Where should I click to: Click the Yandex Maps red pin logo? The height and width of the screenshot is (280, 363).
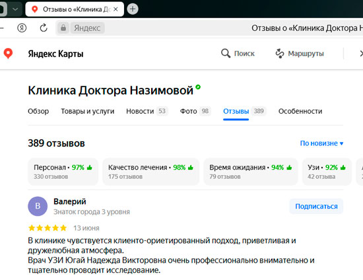[8, 53]
